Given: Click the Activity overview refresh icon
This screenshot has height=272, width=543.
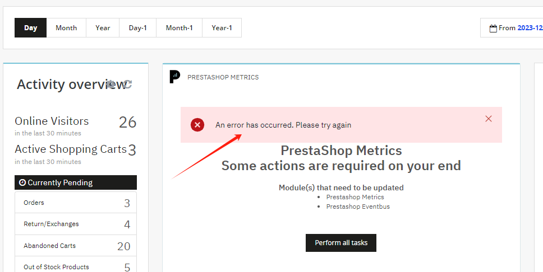Looking at the screenshot, I should point(127,84).
